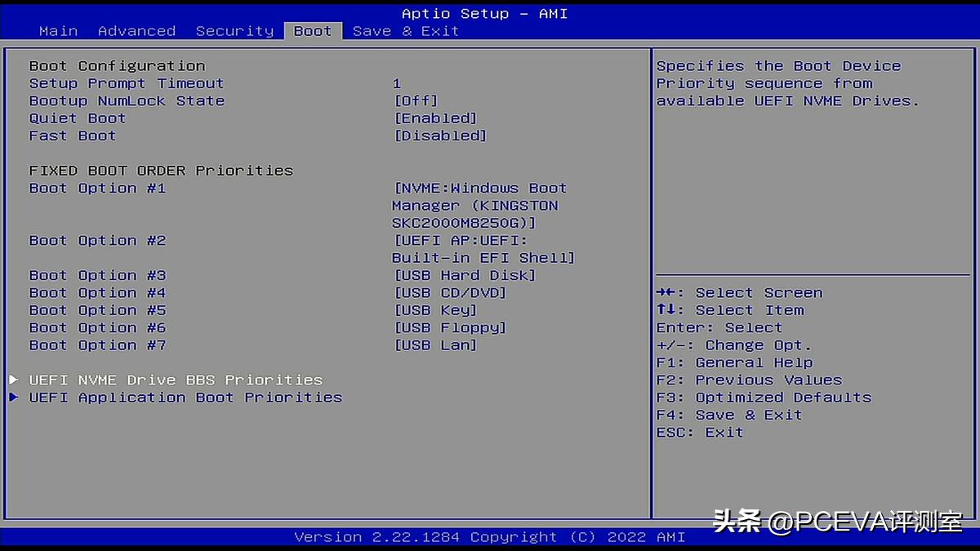Click the expand arrow beside UEFI NVME priorities
This screenshot has width=980, height=551.
pos(14,379)
